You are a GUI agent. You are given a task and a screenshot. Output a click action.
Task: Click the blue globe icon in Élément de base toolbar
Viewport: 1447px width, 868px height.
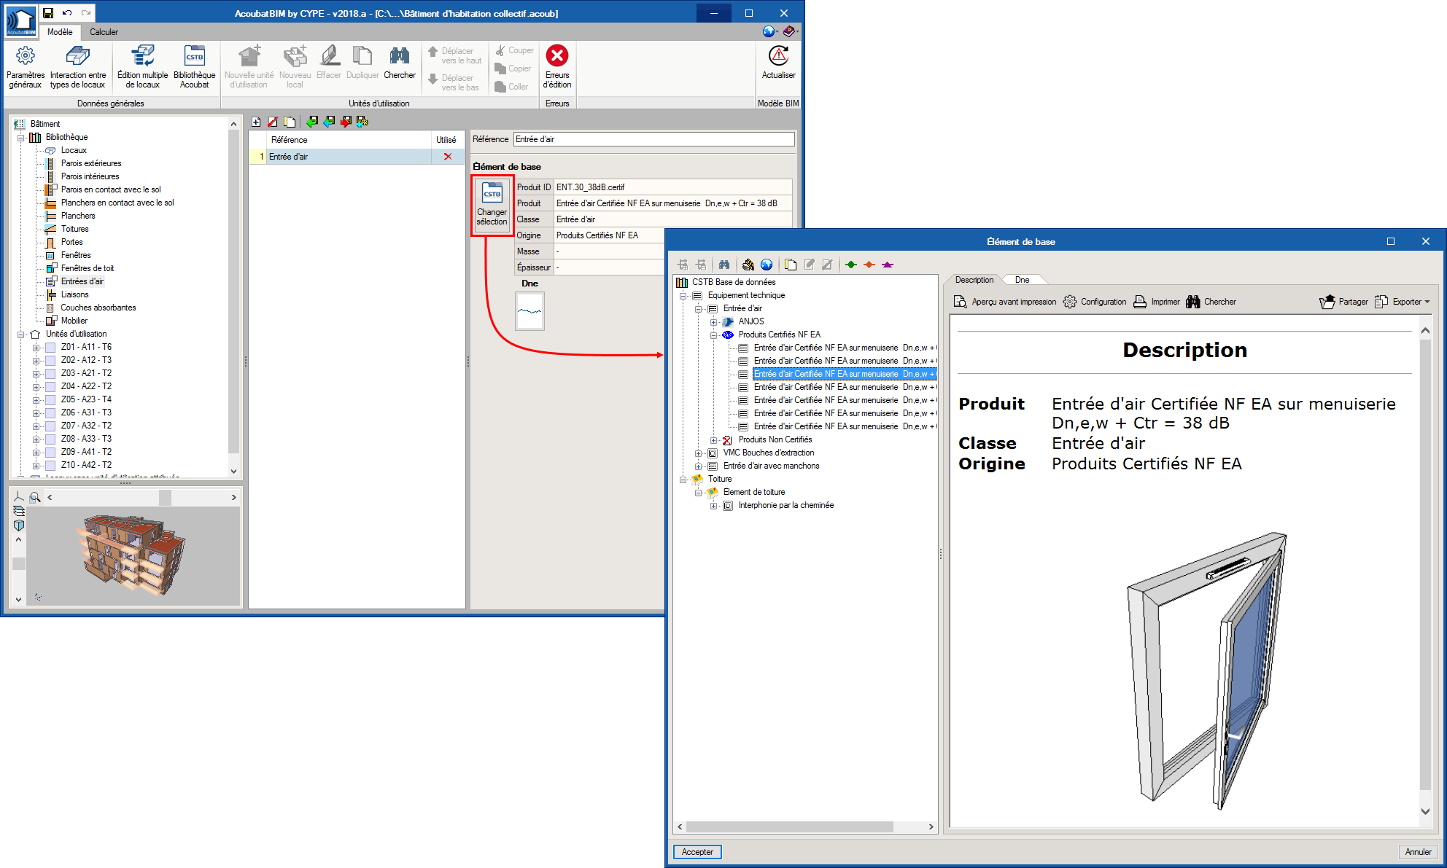coord(767,265)
